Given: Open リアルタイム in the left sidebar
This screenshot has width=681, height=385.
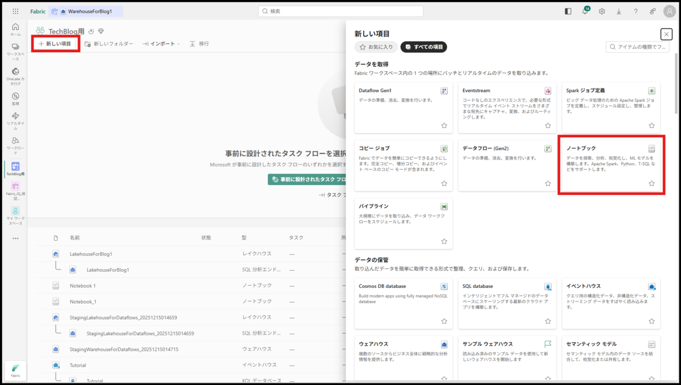Looking at the screenshot, I should (x=15, y=121).
